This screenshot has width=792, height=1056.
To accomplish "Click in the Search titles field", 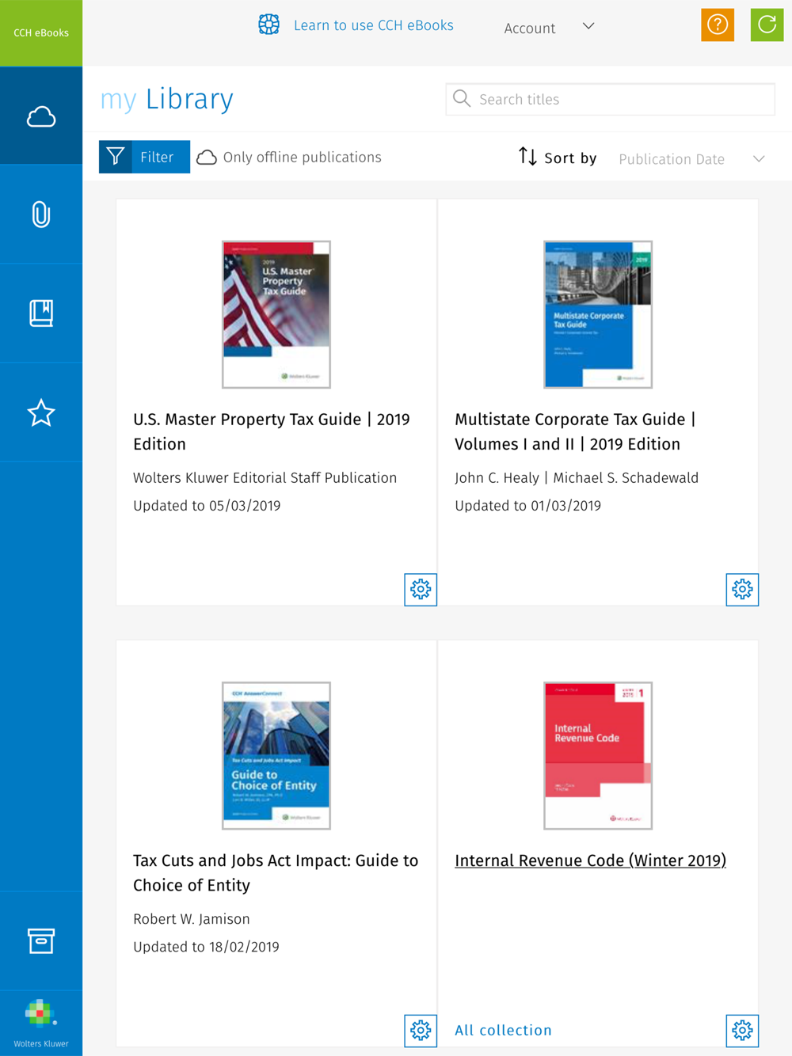I will click(610, 99).
